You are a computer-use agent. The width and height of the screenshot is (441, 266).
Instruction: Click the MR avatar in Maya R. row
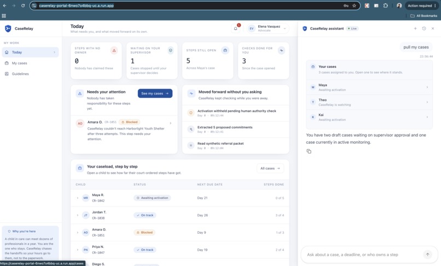[86, 198]
